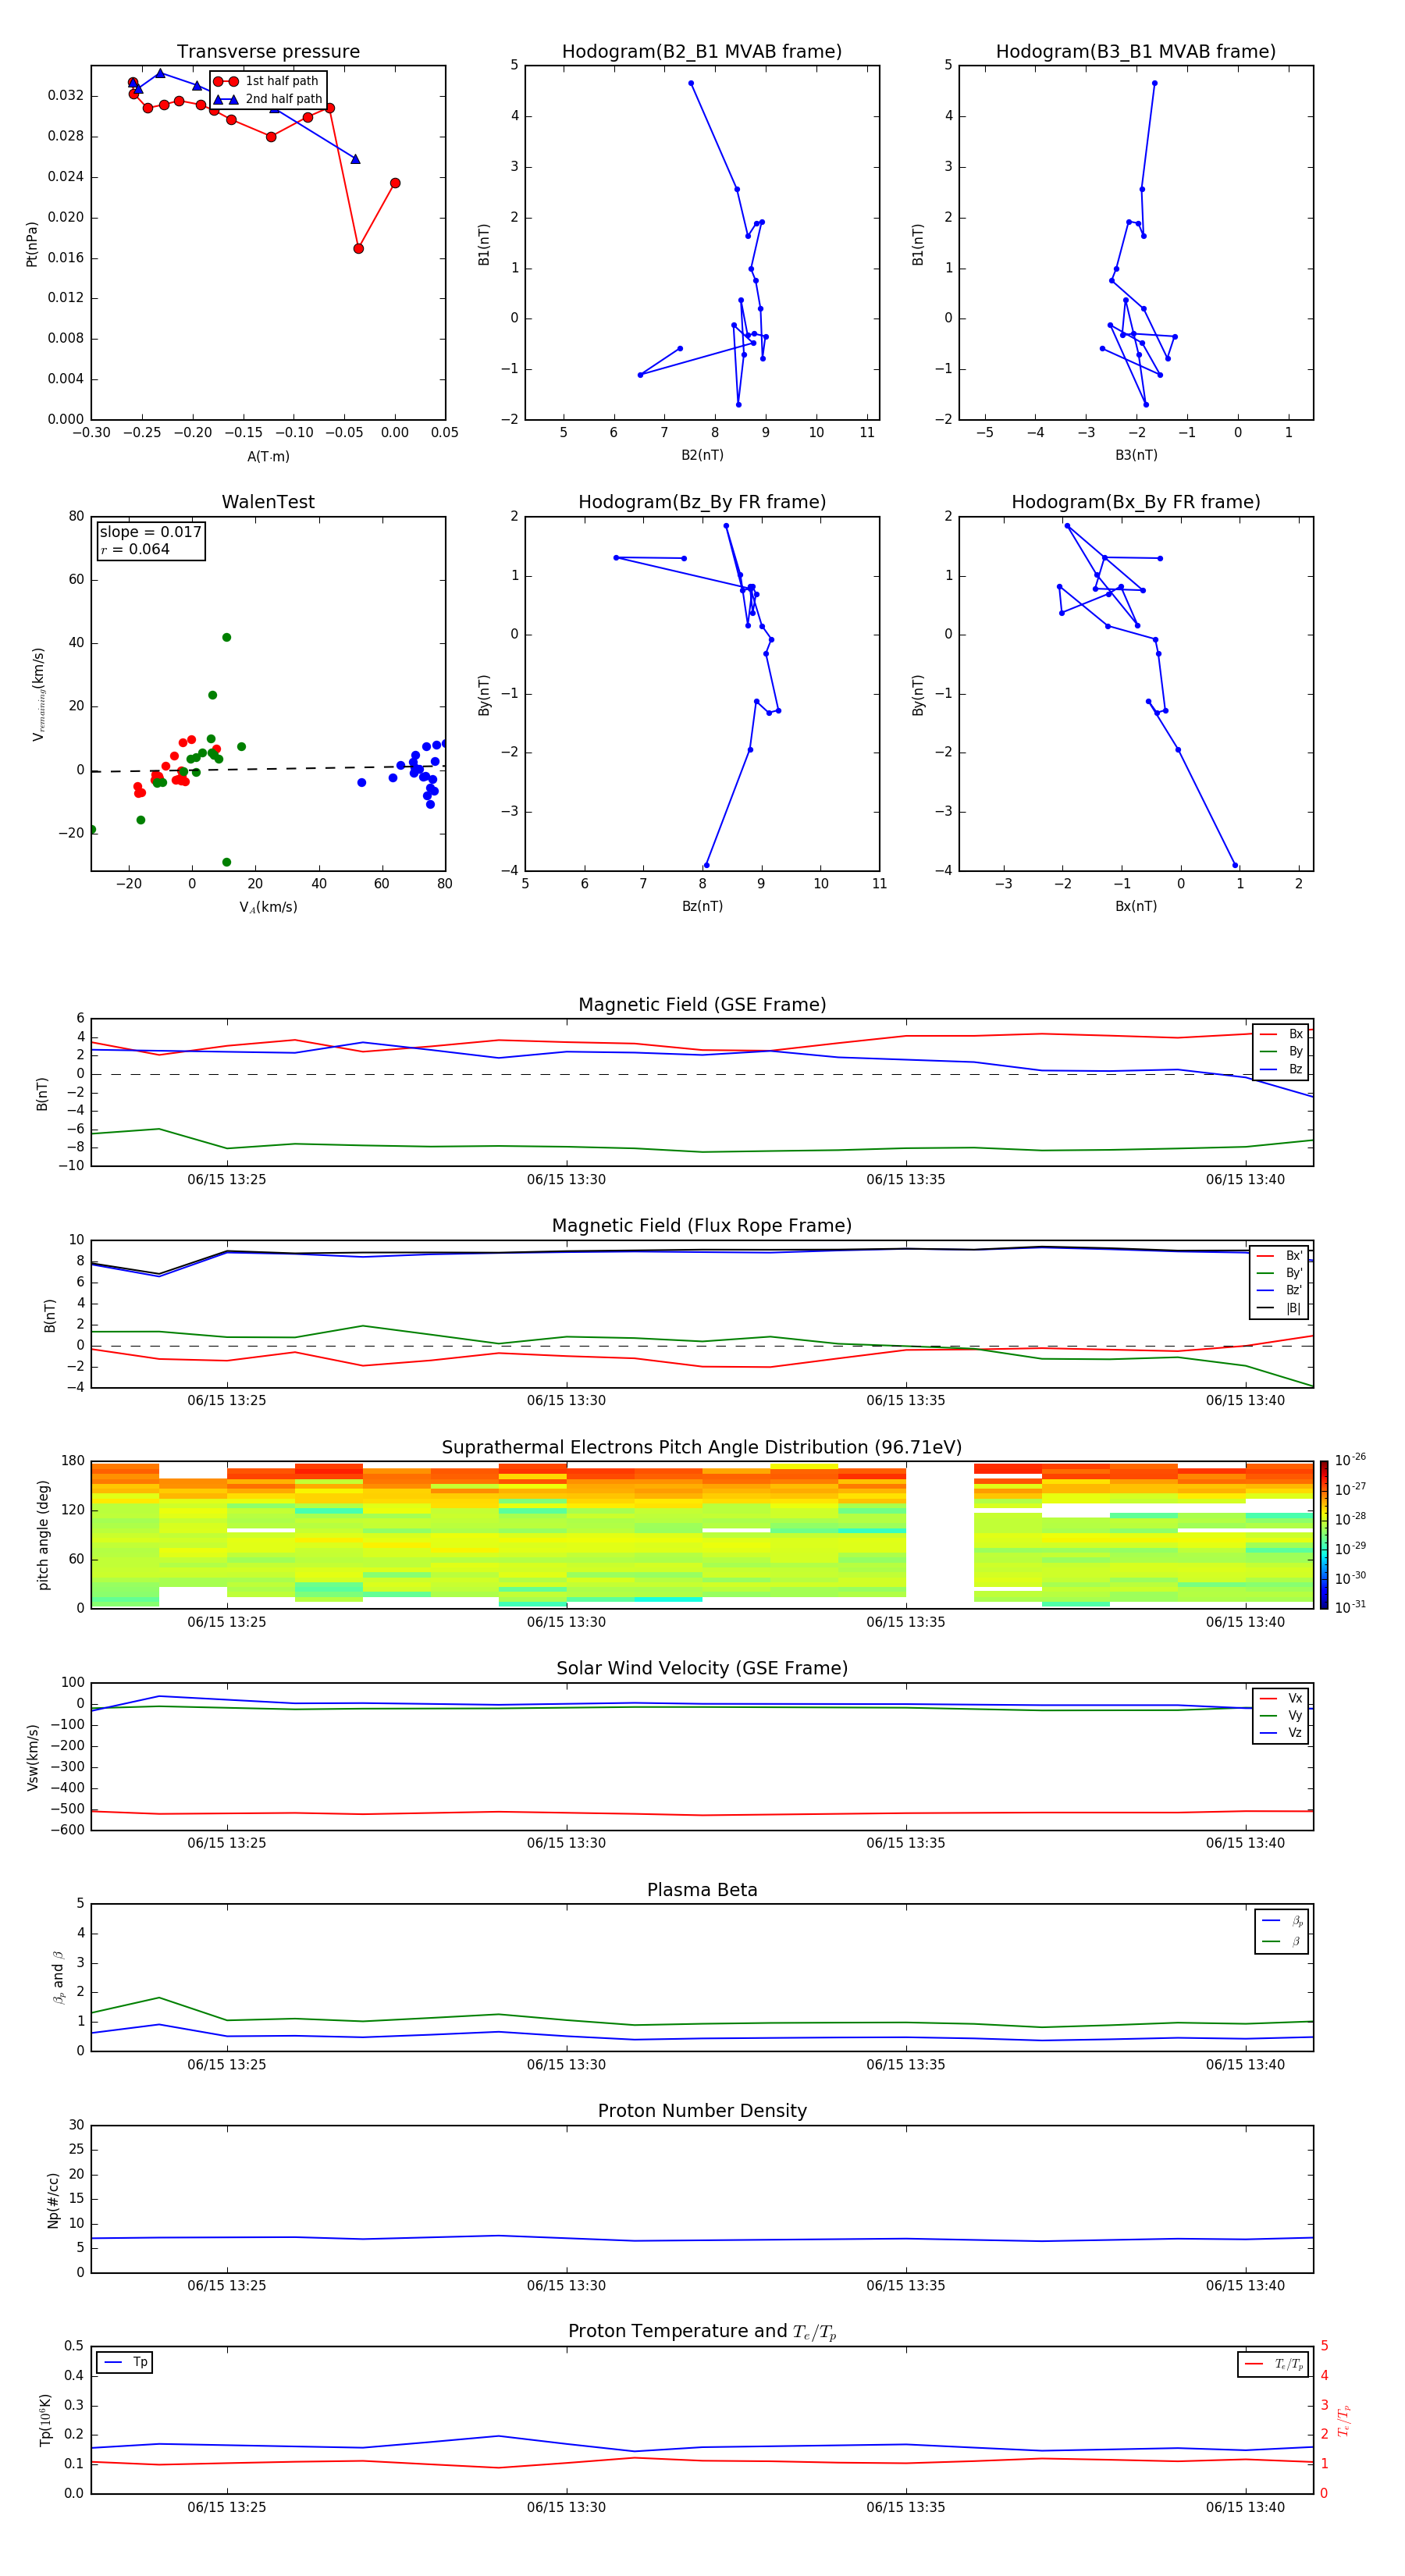Click the 'Hodogram(B2_B1 MVAB frame)' title
Screen dimensions: 1405x2576
coord(702,52)
